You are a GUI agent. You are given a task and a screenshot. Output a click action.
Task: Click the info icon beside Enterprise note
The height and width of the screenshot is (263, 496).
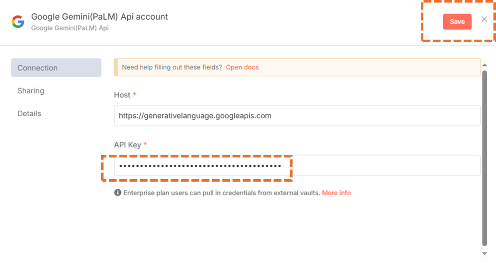click(117, 192)
